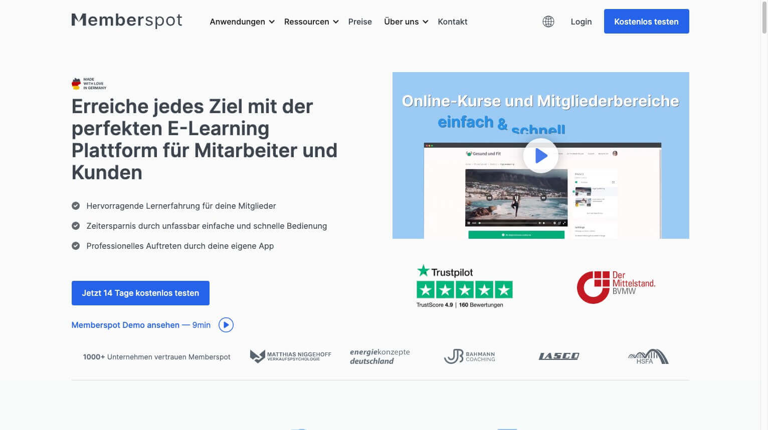The height and width of the screenshot is (430, 768).
Task: Click the "Professionelles Auftreten durch deine eigene App" text
Action: point(180,246)
